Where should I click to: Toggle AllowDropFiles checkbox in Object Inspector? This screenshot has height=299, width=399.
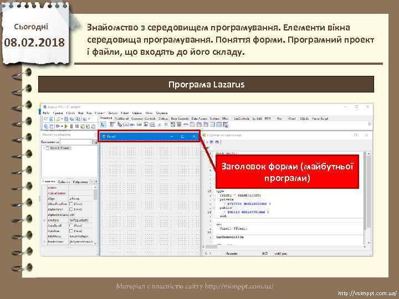tap(71, 204)
